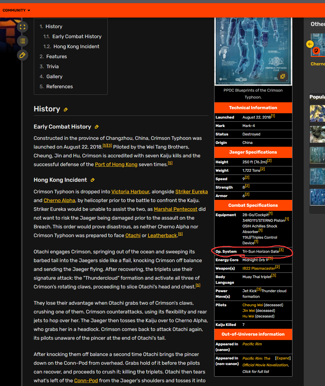Open the table of contents list icon
This screenshot has height=386, width=325.
coord(23,41)
